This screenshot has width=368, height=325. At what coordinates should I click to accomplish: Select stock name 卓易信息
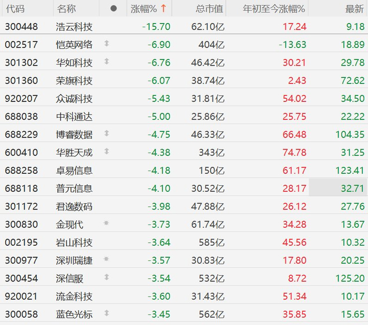pos(74,170)
